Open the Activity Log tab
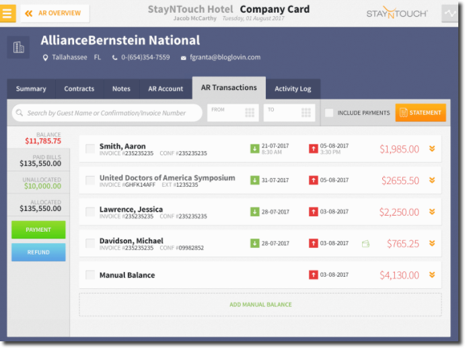 [x=293, y=89]
